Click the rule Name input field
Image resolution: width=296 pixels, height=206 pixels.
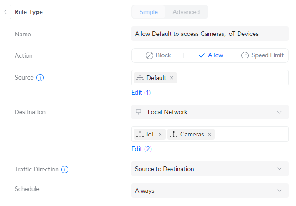point(210,34)
